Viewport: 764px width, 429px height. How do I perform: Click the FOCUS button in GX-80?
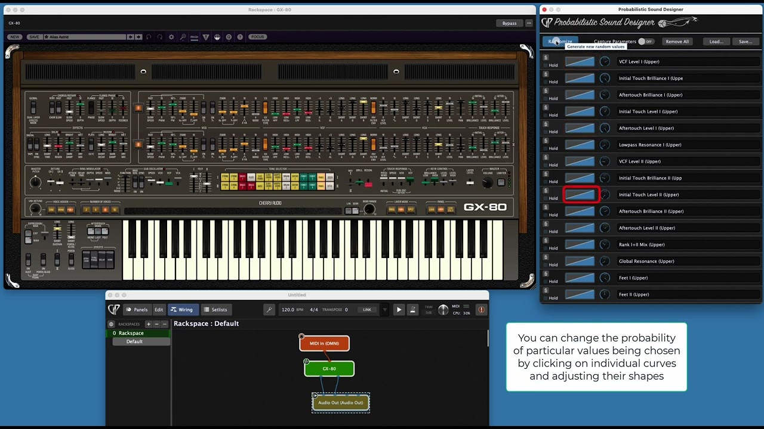pos(257,37)
